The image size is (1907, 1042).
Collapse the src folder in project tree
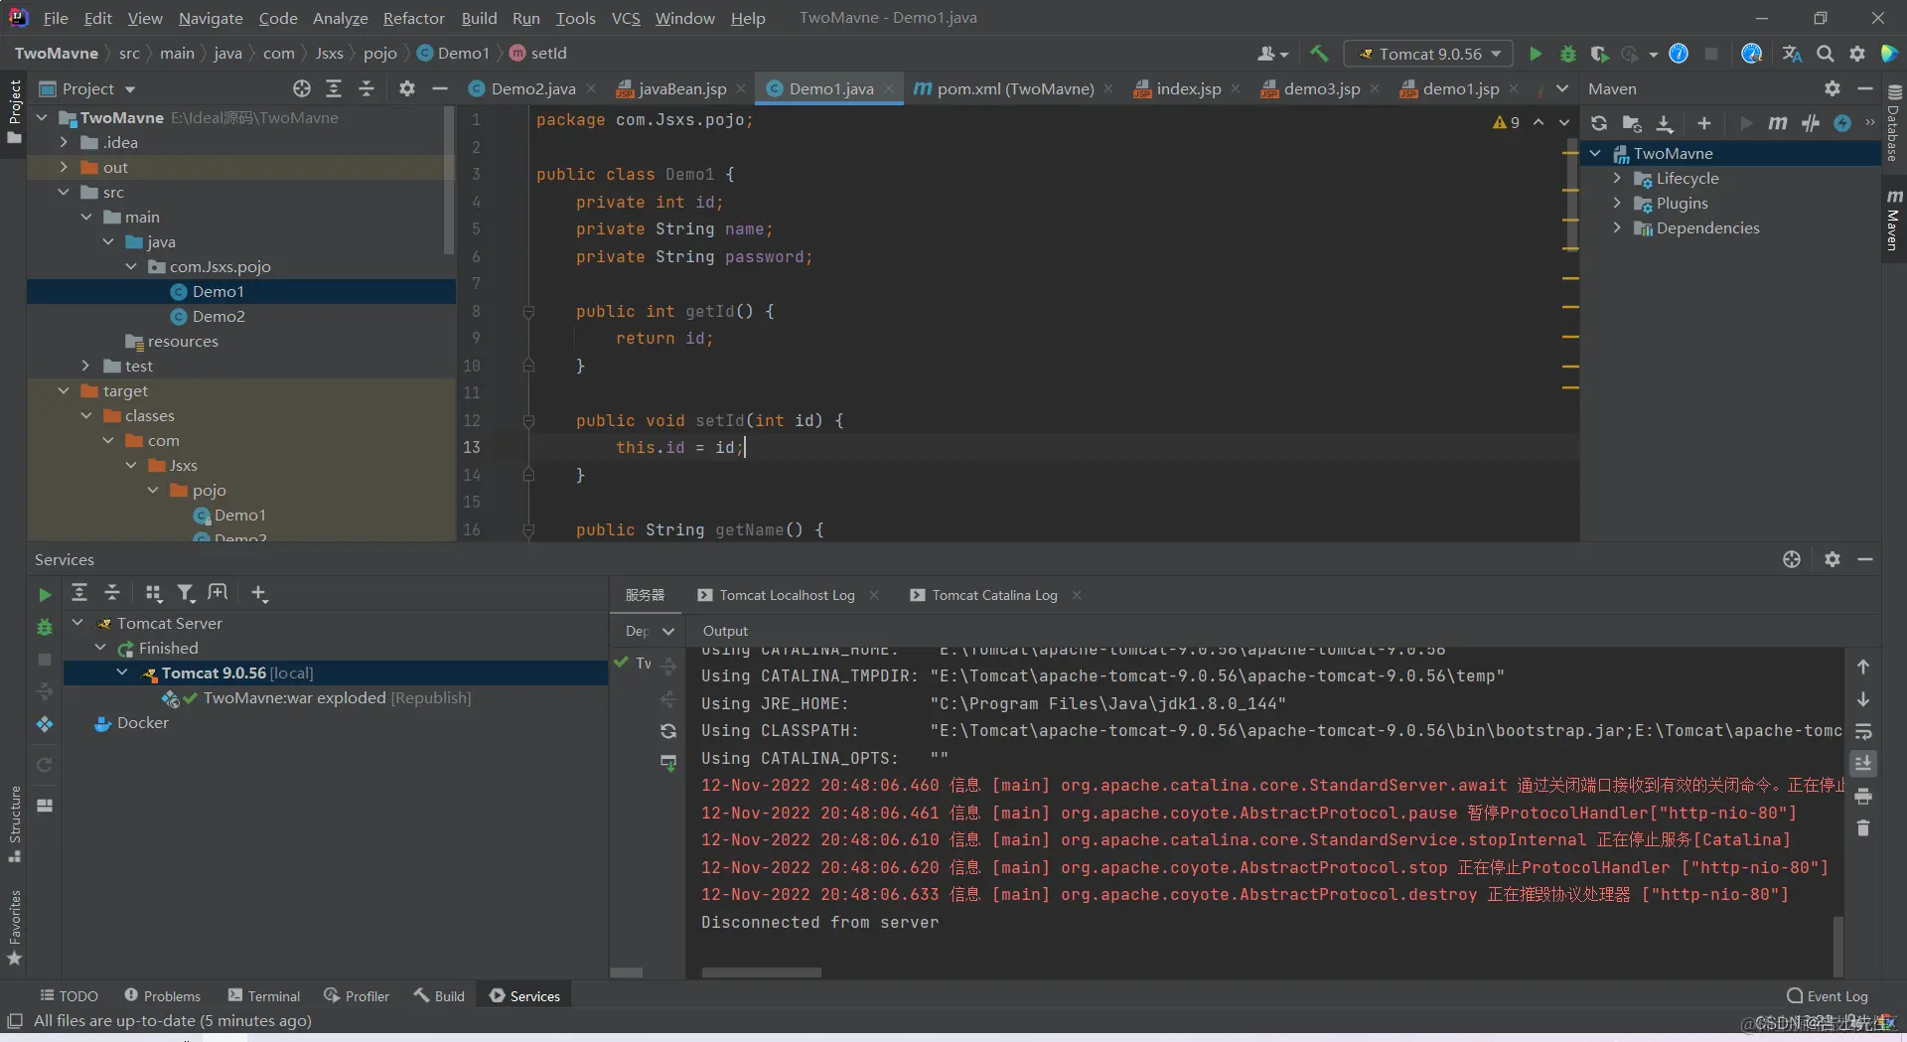coord(64,192)
